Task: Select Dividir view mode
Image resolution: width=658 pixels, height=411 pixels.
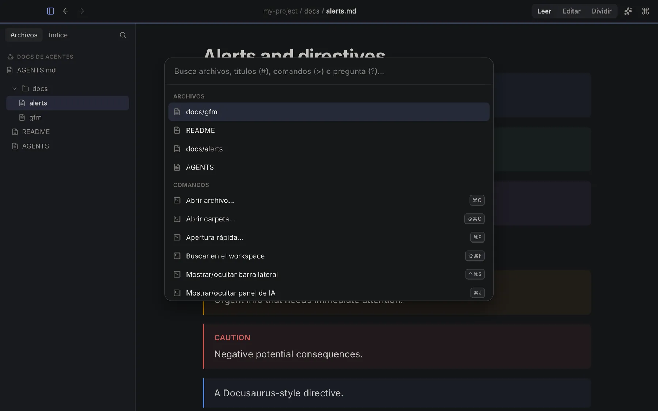Action: [x=601, y=11]
